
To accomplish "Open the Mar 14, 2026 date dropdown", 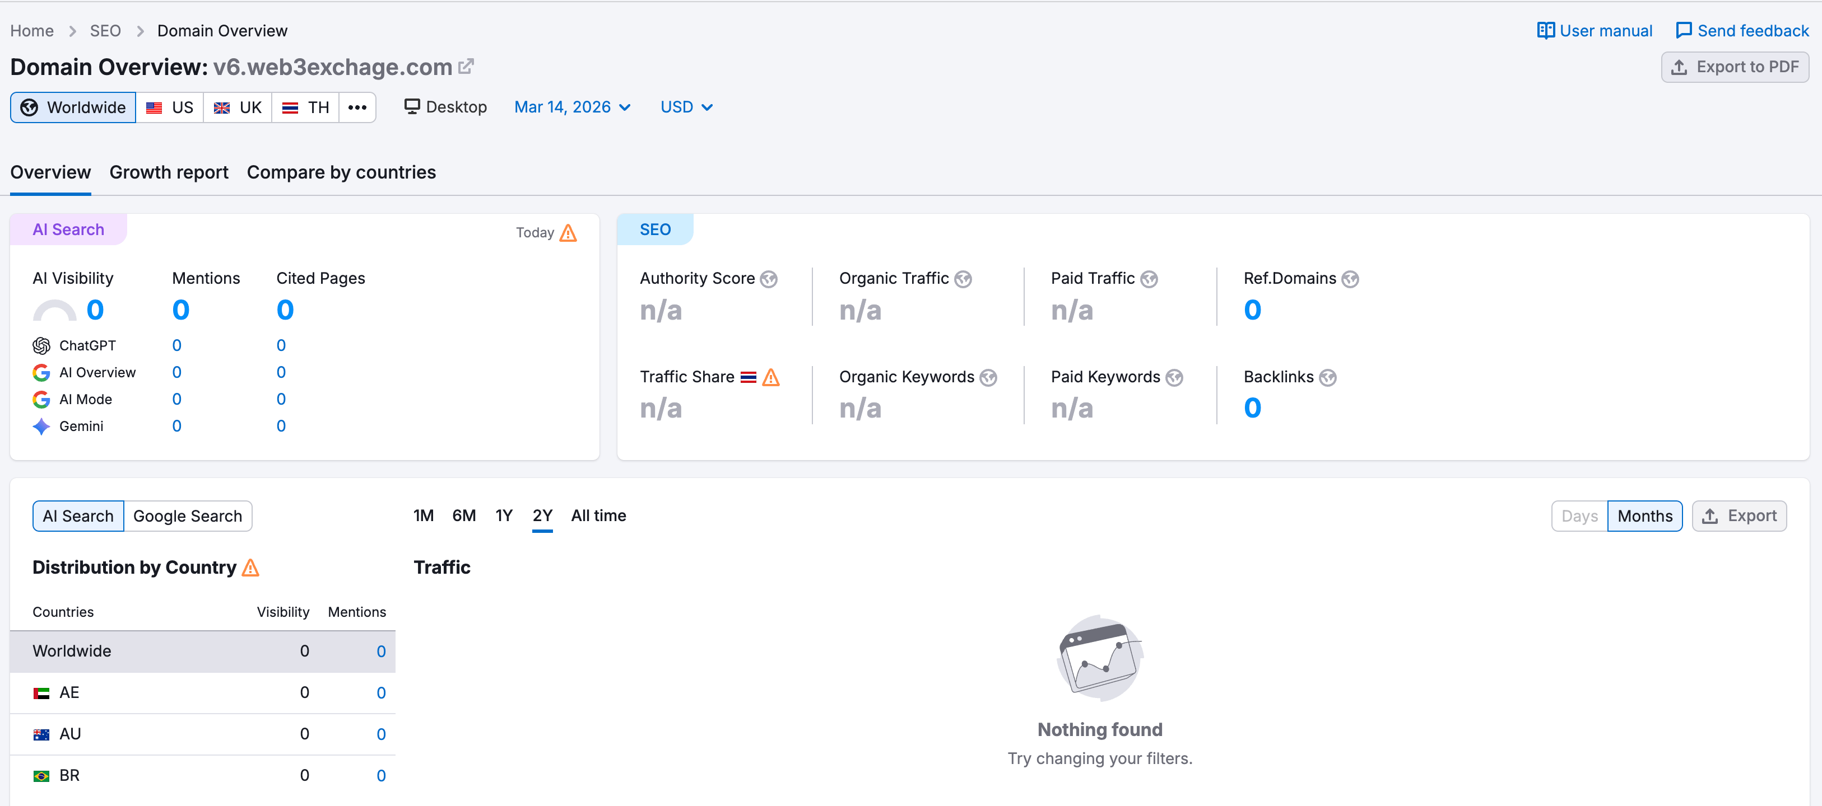I will tap(572, 107).
